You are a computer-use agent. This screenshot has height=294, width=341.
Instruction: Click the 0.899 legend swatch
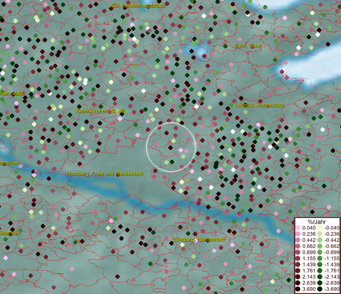[x=298, y=252]
